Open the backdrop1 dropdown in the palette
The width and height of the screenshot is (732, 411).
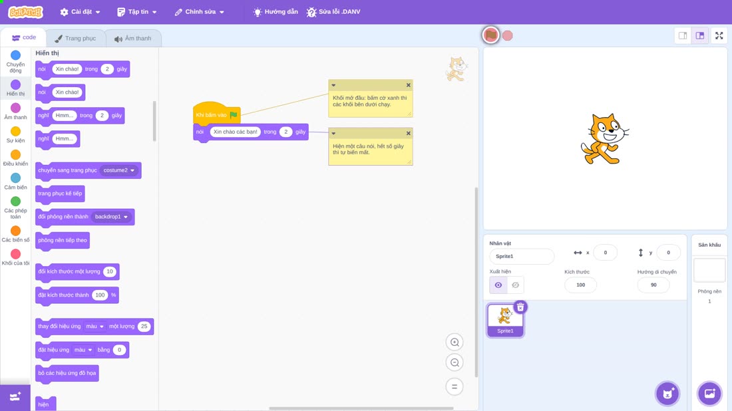(x=111, y=217)
